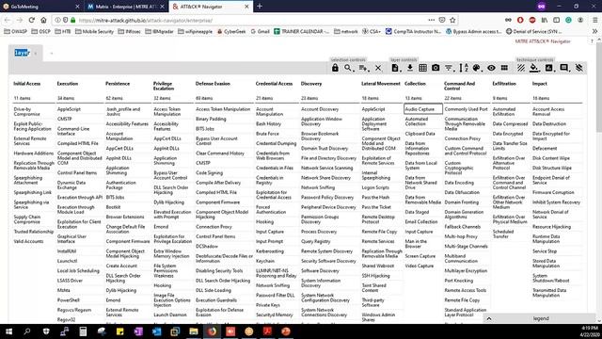Render layer to SVG camera icon
602x339 pixels.
coord(436,68)
